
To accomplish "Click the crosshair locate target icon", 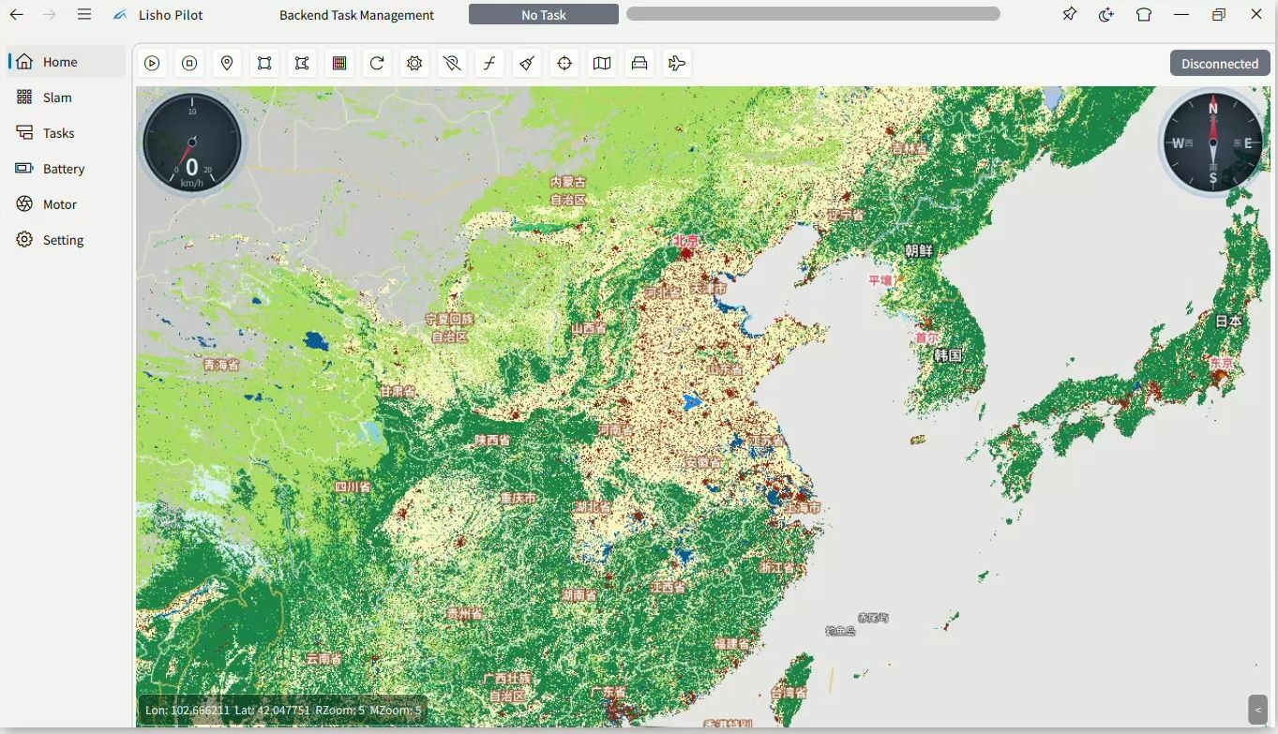I will coord(564,63).
